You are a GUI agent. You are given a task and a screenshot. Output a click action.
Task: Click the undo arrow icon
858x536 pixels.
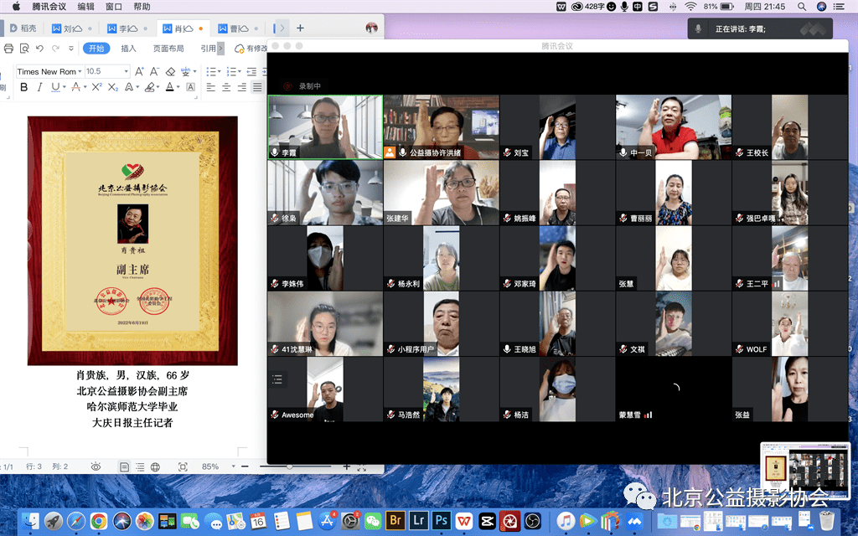40,49
